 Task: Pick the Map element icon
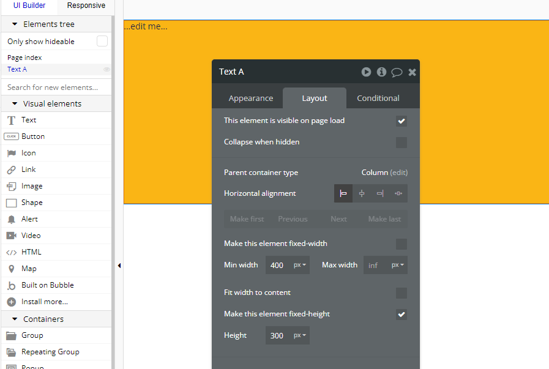pos(11,269)
